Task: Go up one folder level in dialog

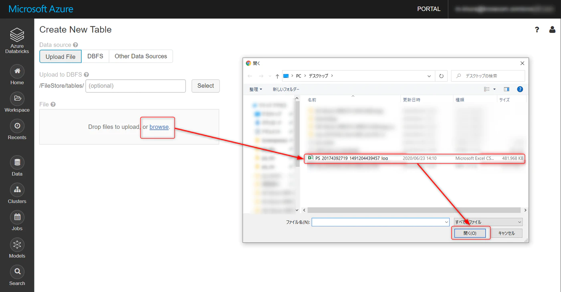Action: click(277, 76)
